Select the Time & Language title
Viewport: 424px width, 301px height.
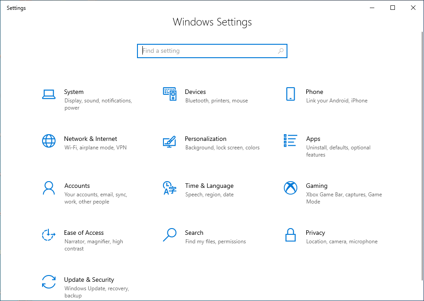click(209, 186)
